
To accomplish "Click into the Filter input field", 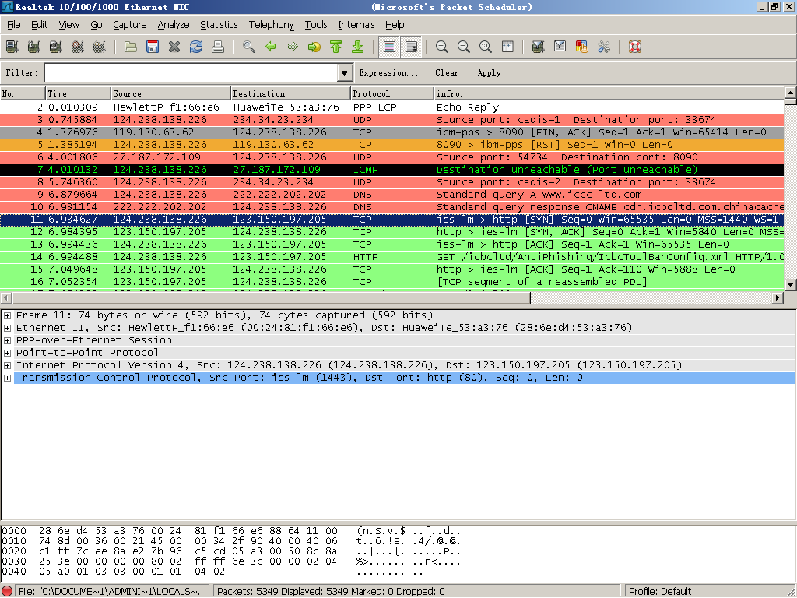I will coord(191,72).
